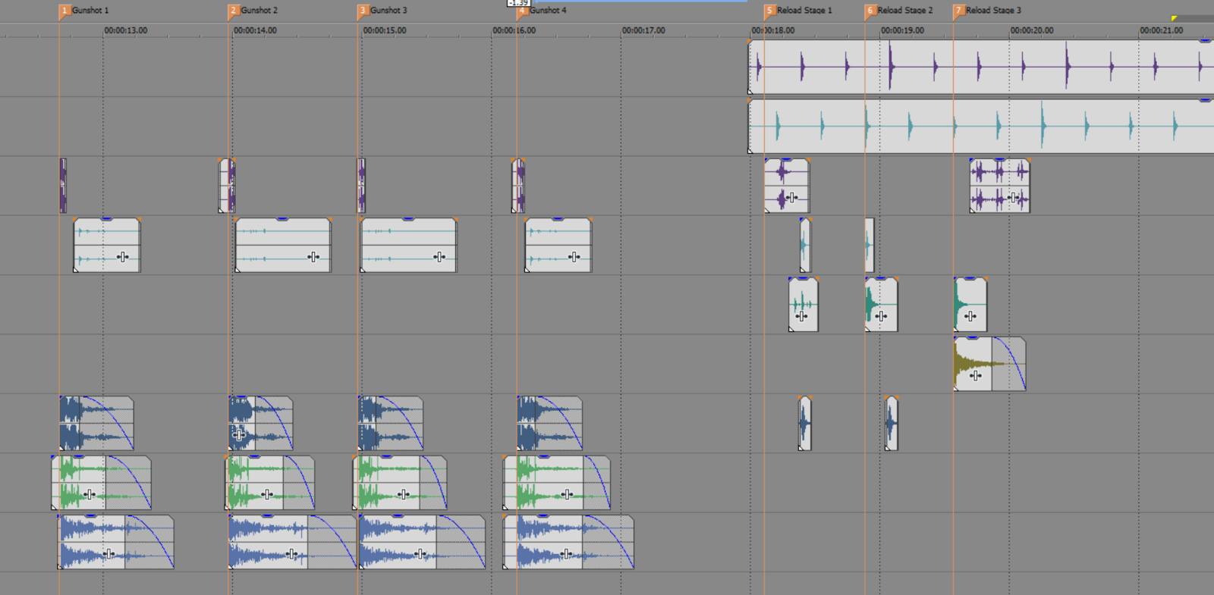This screenshot has height=595, width=1214.
Task: Click the 00:00:20.00 ruler timecode
Action: coord(1032,30)
